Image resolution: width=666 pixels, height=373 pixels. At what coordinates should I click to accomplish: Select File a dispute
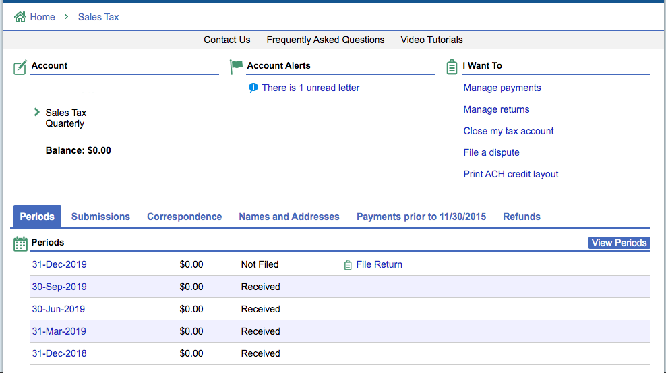point(491,152)
